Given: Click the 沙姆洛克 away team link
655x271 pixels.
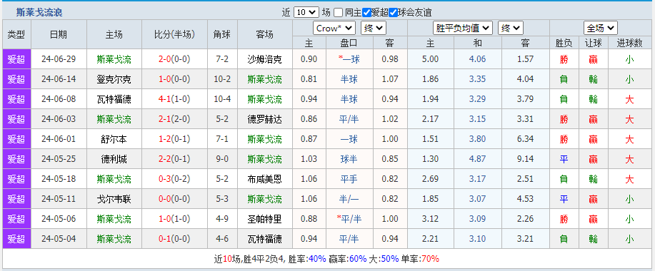Looking at the screenshot, I should 264,59.
